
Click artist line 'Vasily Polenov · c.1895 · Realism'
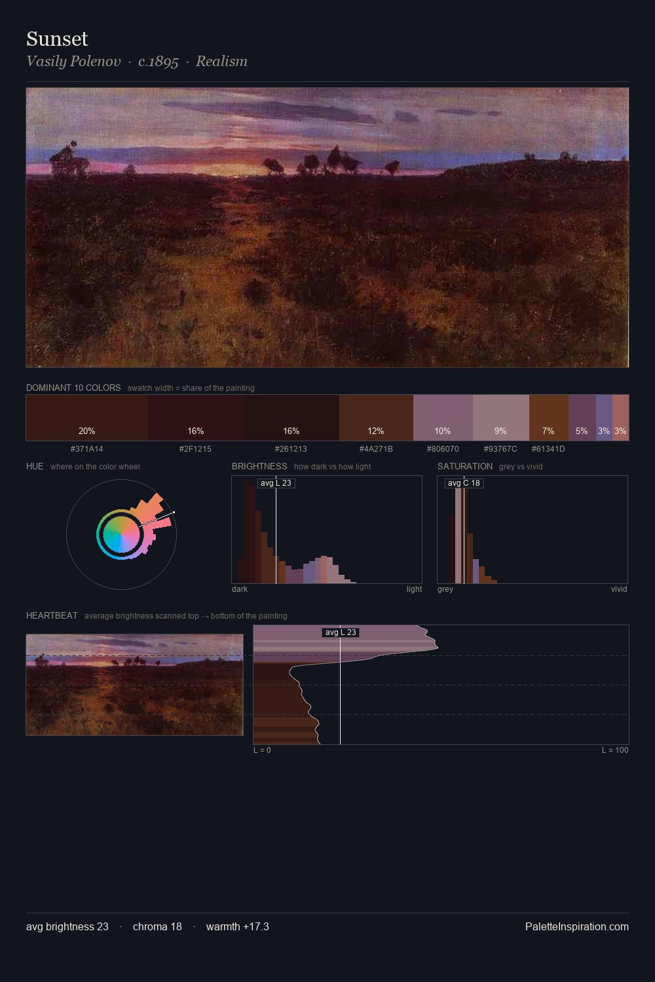point(137,62)
